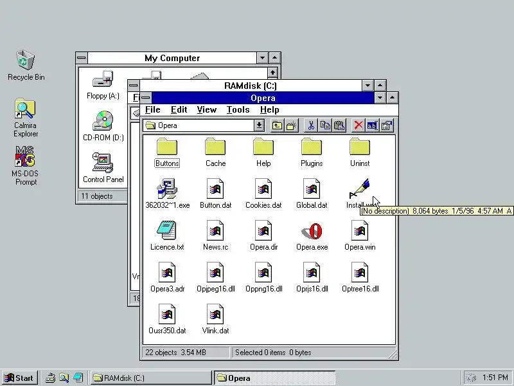
Task: Click the Start button
Action: (x=20, y=378)
